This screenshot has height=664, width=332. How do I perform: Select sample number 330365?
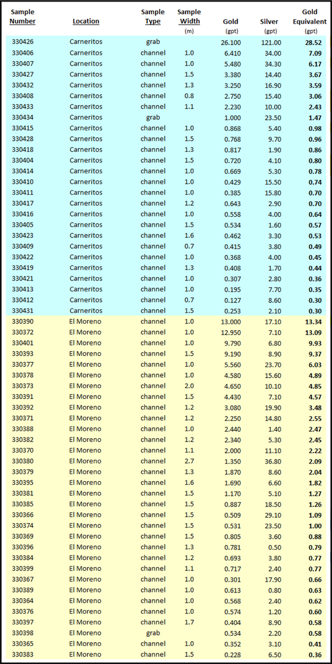tap(23, 643)
